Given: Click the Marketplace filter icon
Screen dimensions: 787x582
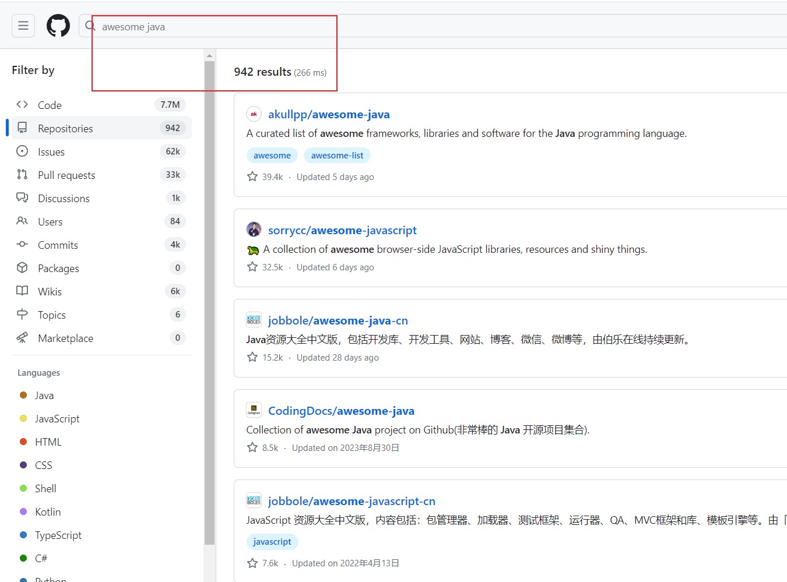Looking at the screenshot, I should tap(22, 337).
